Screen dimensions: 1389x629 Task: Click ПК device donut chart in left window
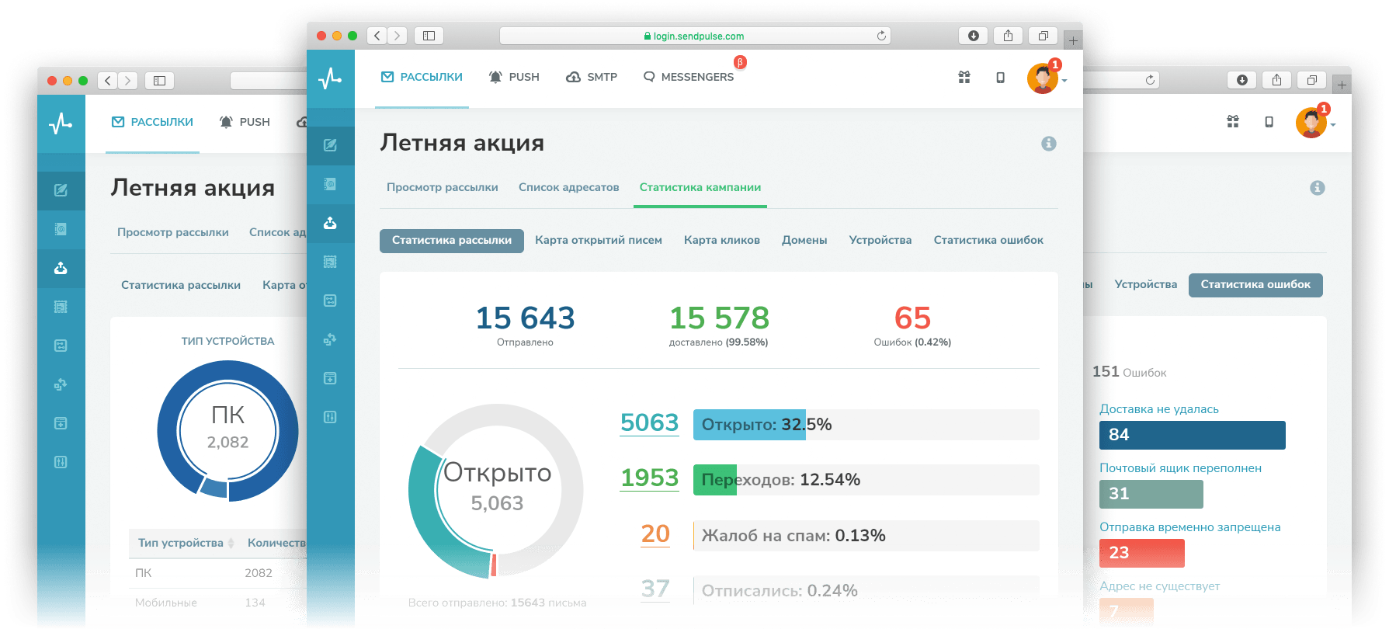click(x=227, y=430)
